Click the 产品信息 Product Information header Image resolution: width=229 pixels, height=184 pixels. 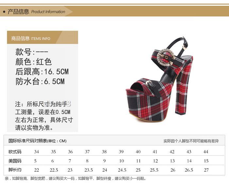point(36,11)
